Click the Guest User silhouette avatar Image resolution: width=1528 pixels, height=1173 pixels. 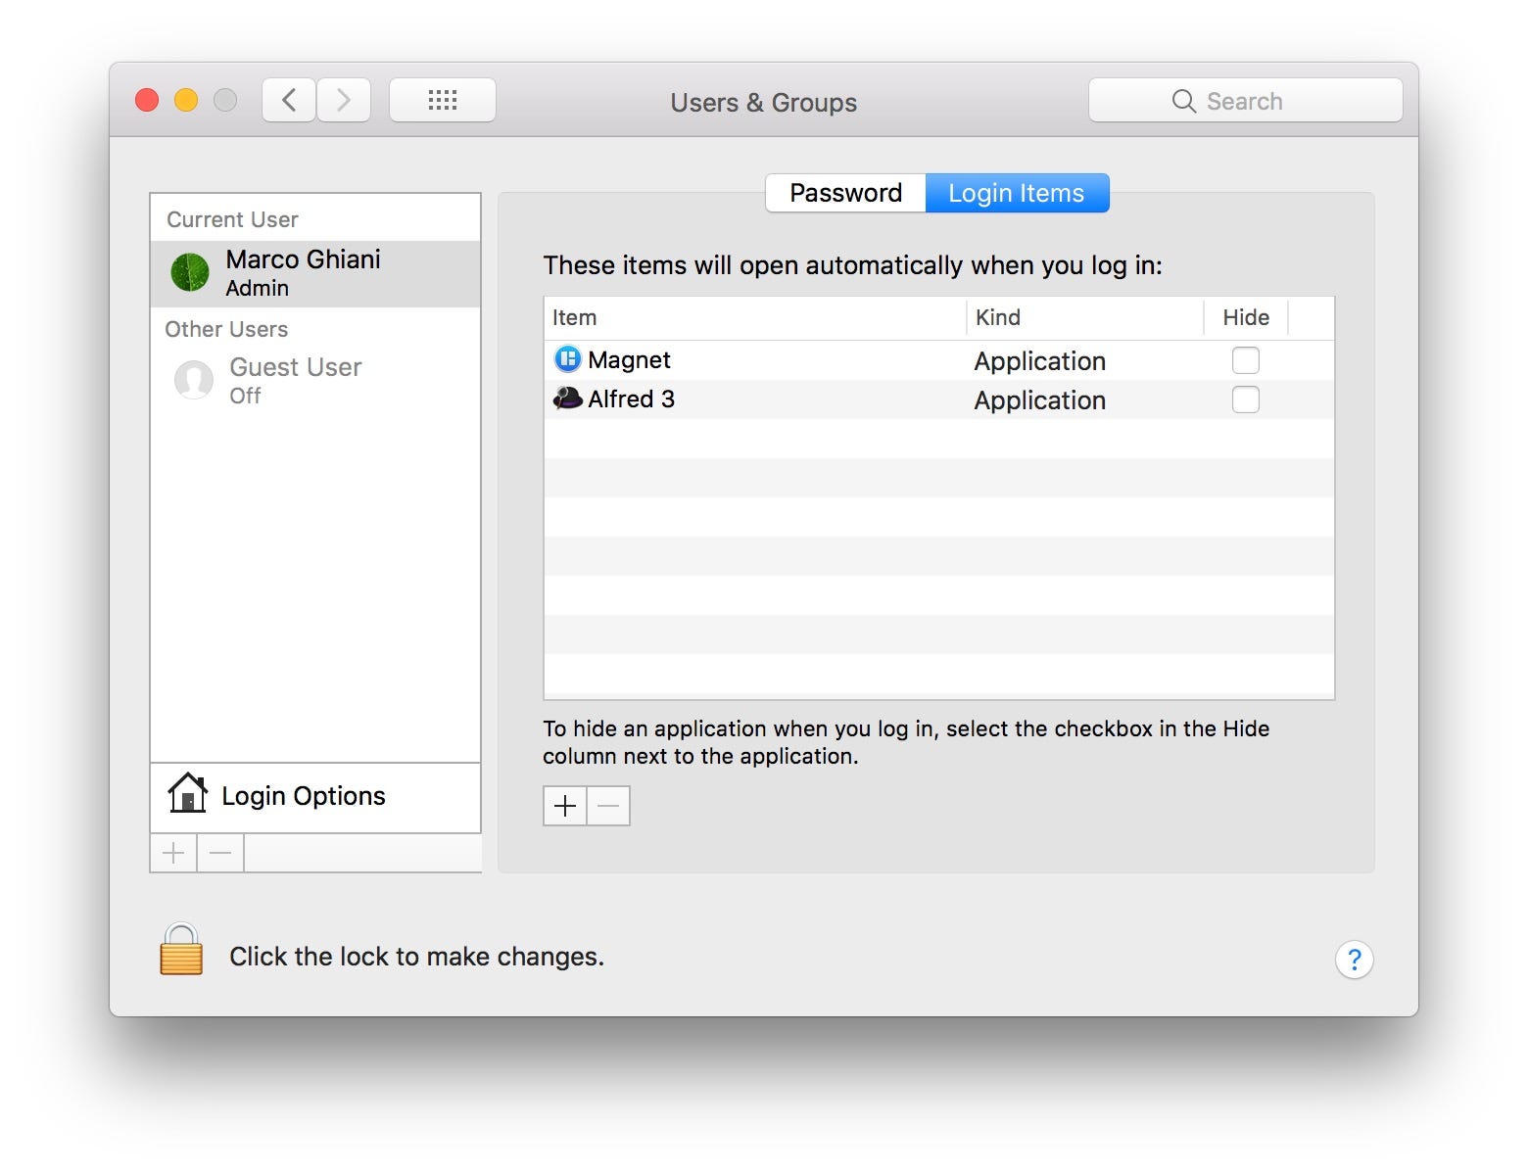(194, 380)
